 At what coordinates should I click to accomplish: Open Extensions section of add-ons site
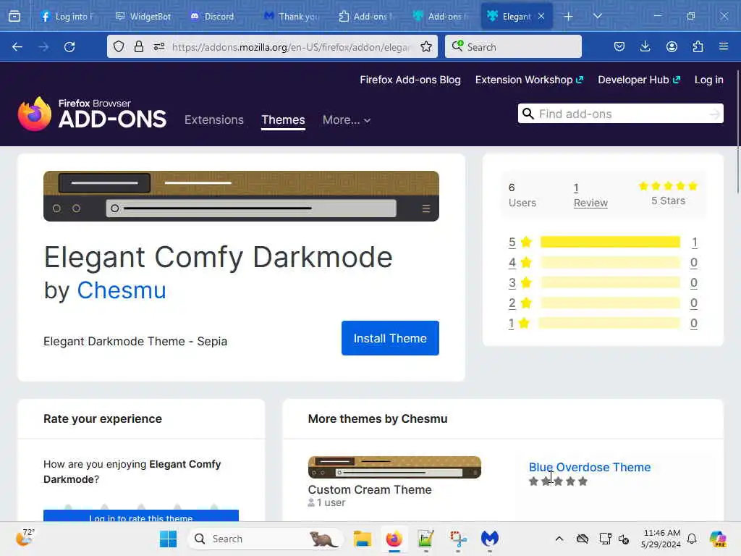(214, 120)
